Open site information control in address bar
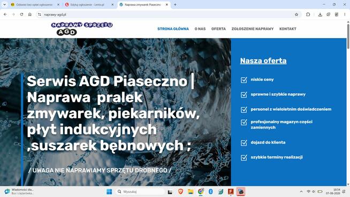Viewport: 350px width, 197px height. pos(40,14)
